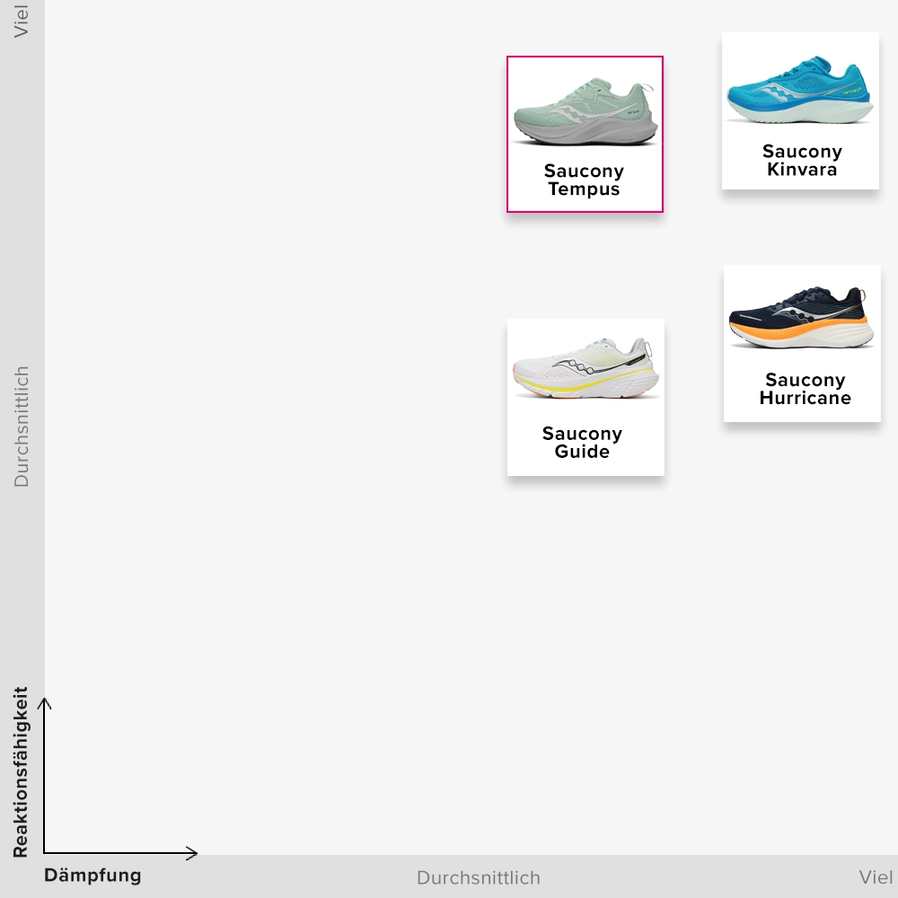The width and height of the screenshot is (898, 898).
Task: Open the "Saucony Hurricane" name label
Action: click(x=805, y=389)
